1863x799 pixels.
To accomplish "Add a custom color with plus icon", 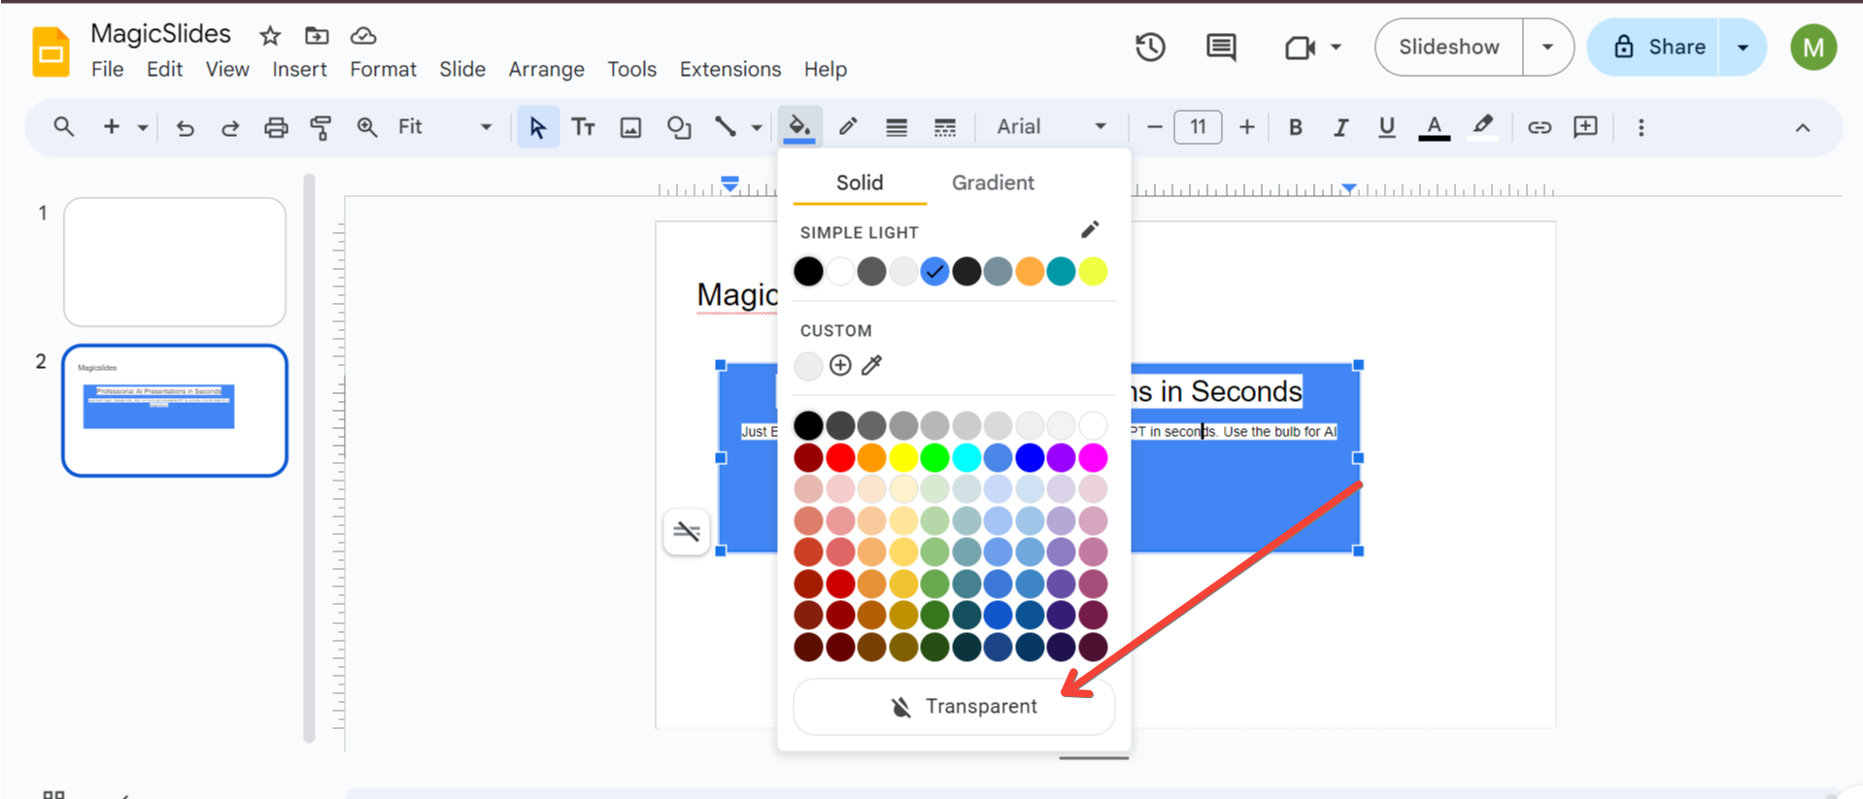I will pos(840,365).
